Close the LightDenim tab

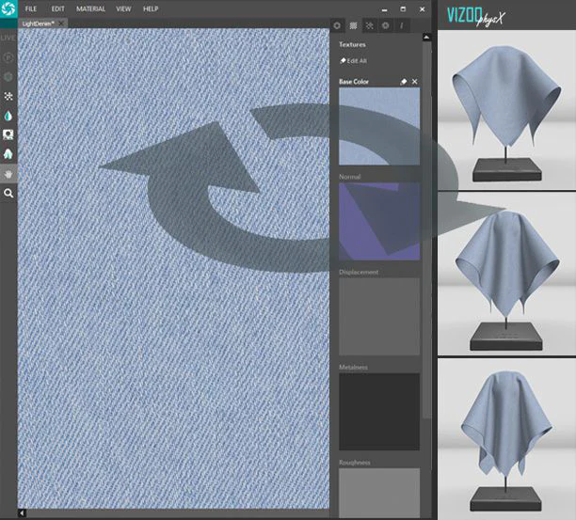(61, 24)
